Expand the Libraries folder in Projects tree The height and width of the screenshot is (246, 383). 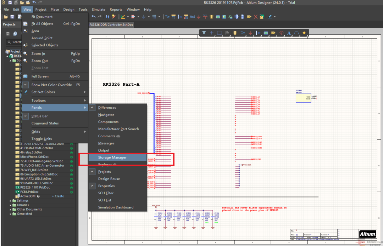(x=10, y=205)
